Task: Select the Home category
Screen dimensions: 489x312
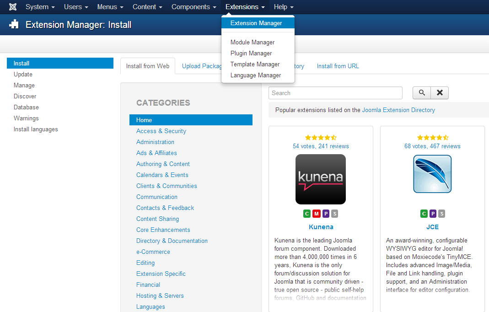Action: tap(191, 120)
